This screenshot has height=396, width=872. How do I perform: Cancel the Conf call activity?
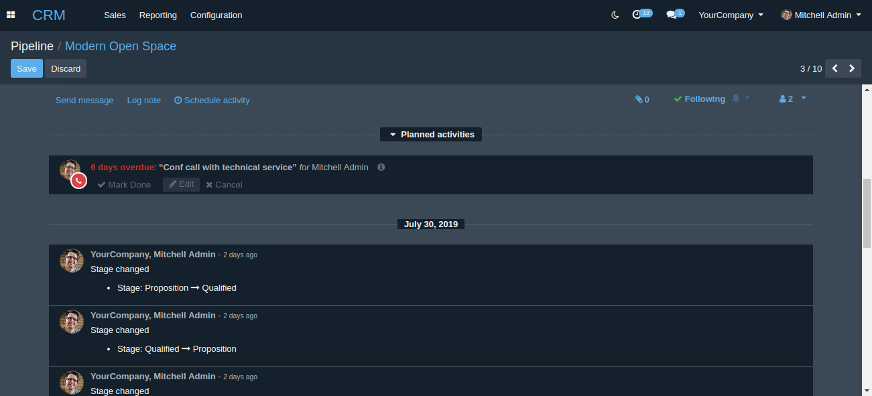point(224,184)
